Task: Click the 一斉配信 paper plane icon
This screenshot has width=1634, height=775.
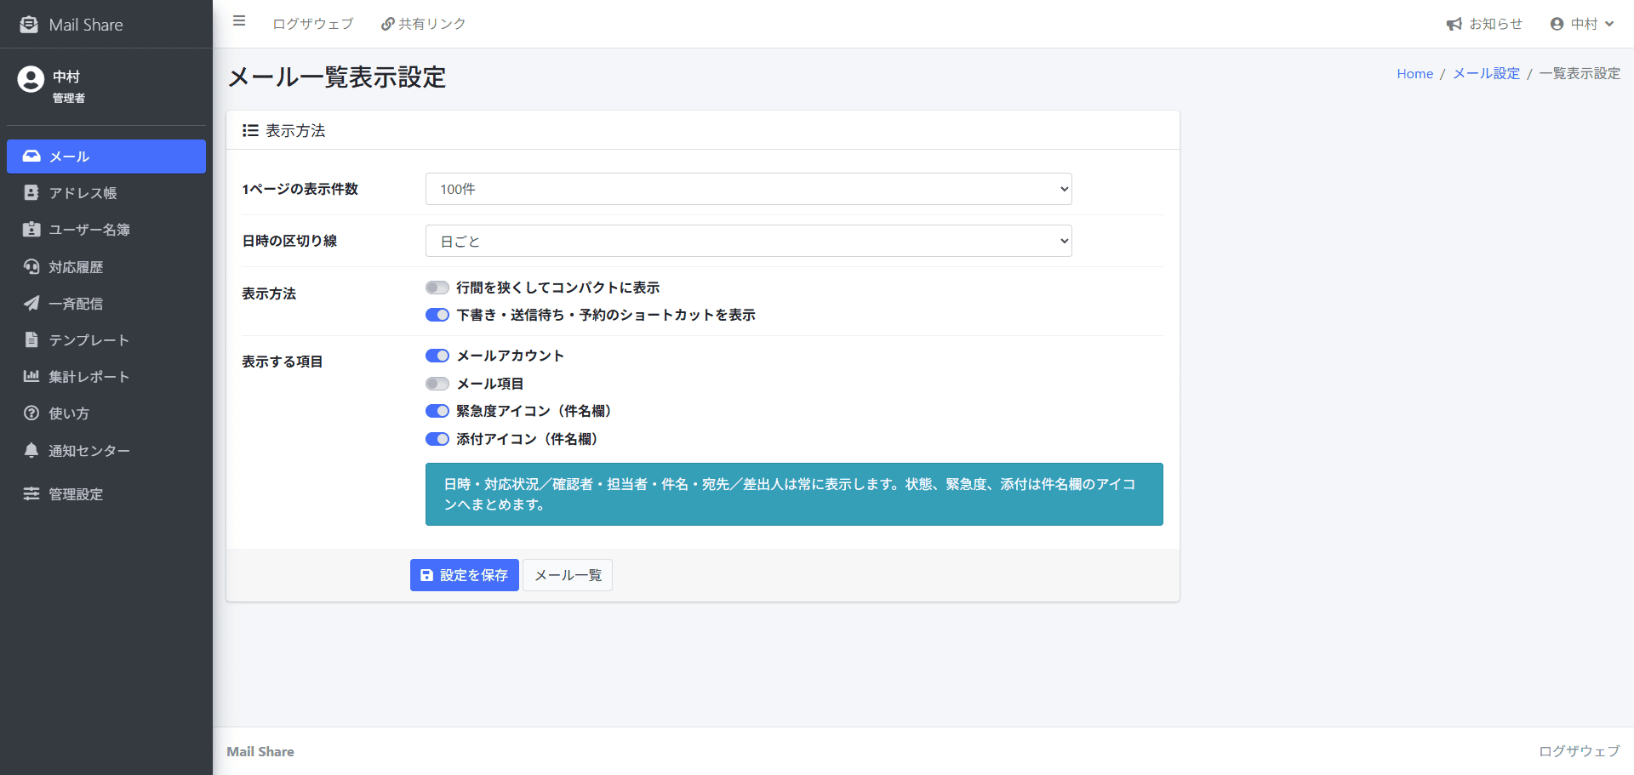Action: [31, 304]
